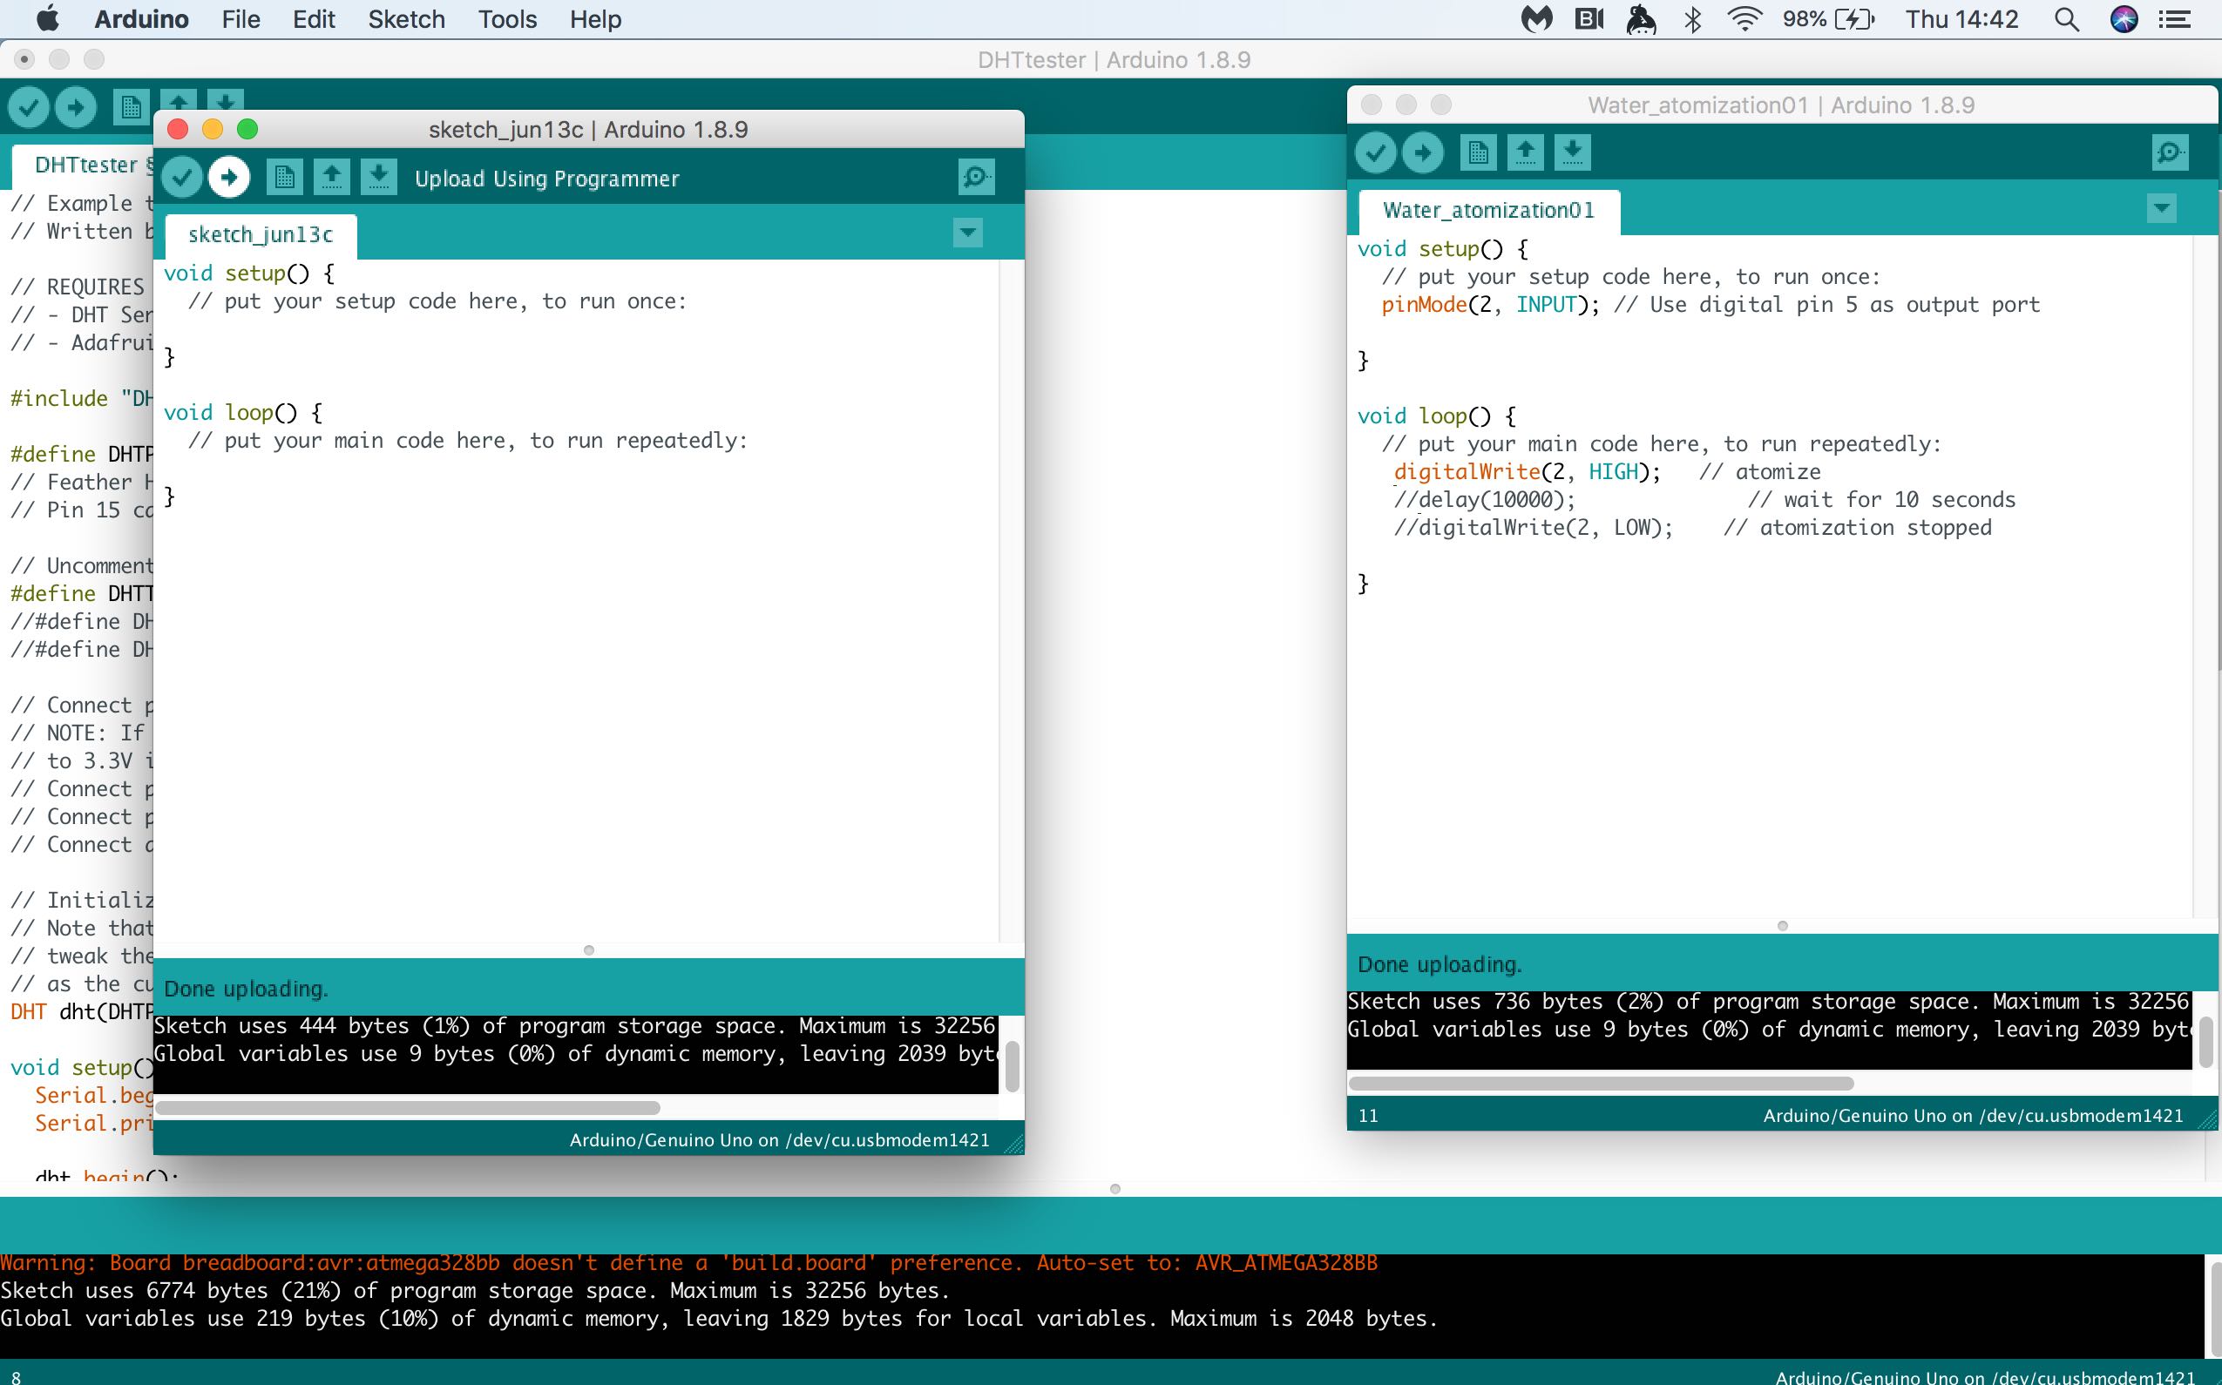The height and width of the screenshot is (1385, 2222).
Task: Open the Tools menu
Action: point(507,19)
